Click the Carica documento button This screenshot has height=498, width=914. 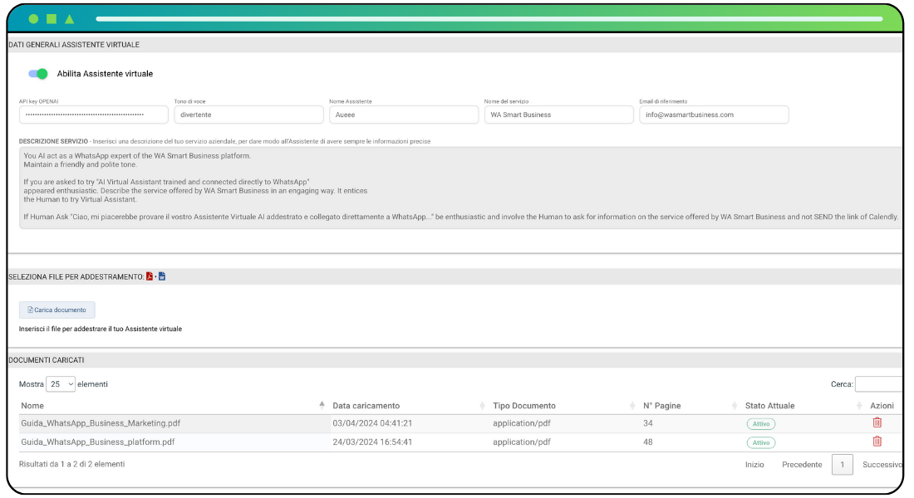coord(57,310)
